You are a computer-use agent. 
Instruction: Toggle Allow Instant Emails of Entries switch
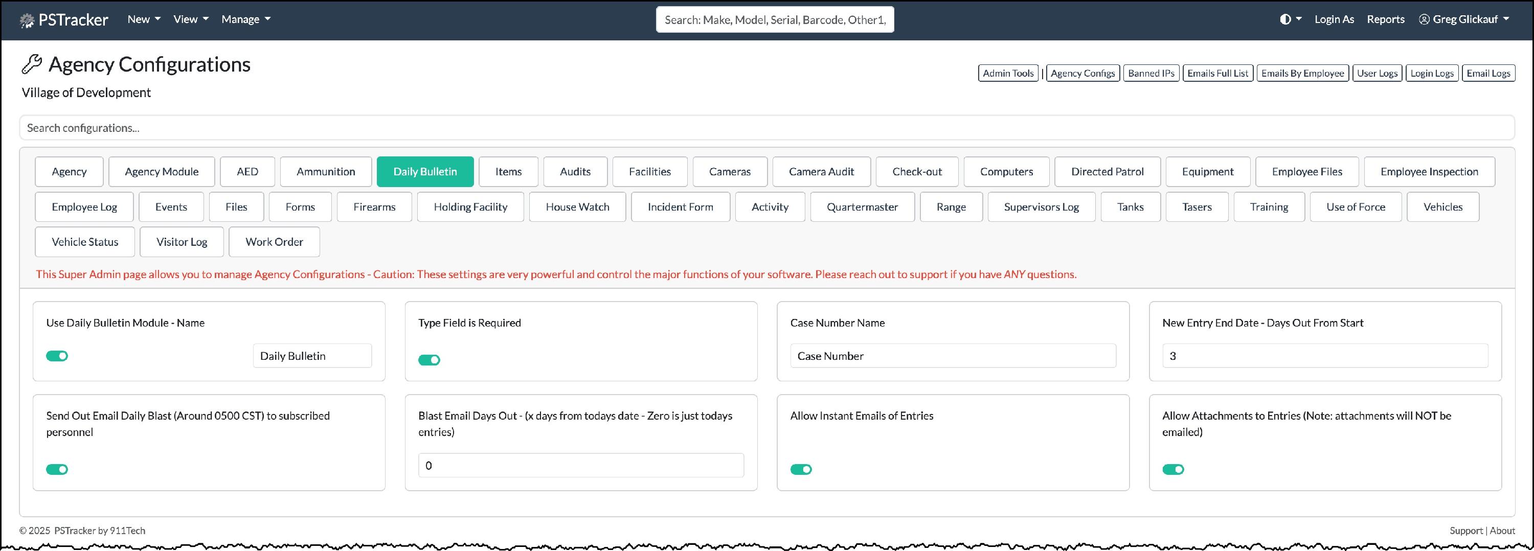(802, 470)
